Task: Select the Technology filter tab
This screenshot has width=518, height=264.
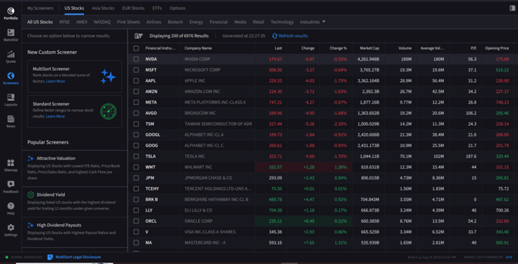Action: tap(282, 22)
